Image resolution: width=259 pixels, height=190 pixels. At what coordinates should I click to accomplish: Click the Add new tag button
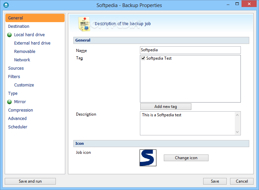[x=166, y=107]
